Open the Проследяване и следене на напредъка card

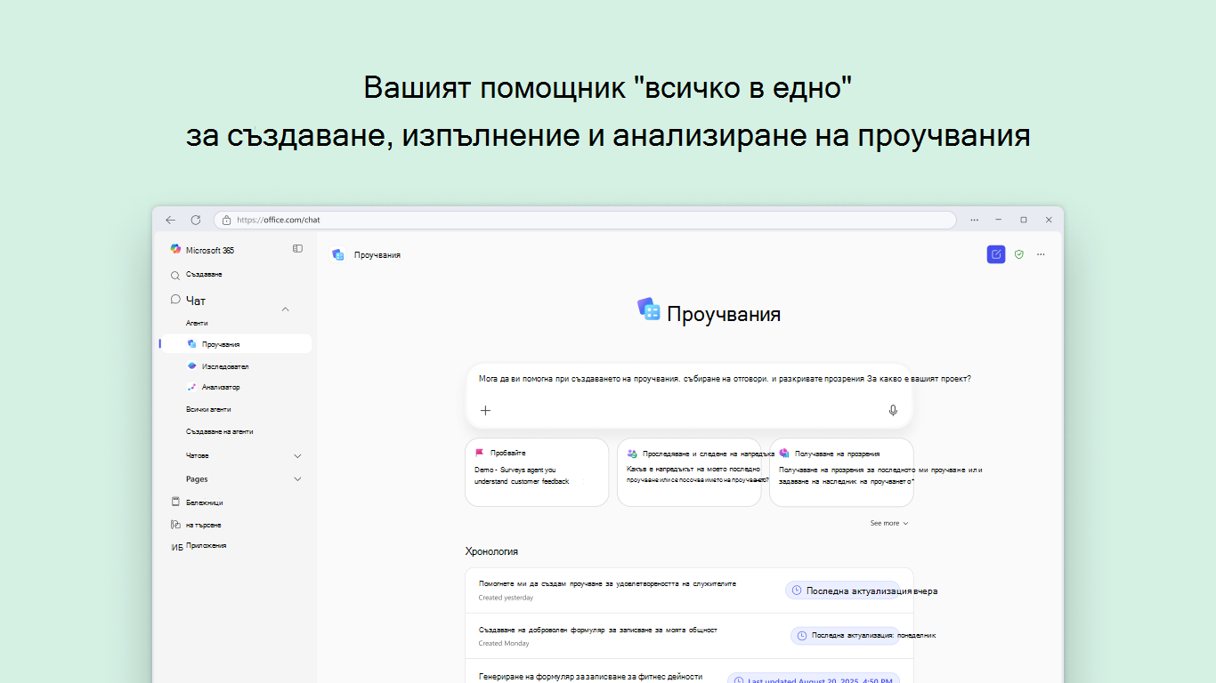click(689, 472)
